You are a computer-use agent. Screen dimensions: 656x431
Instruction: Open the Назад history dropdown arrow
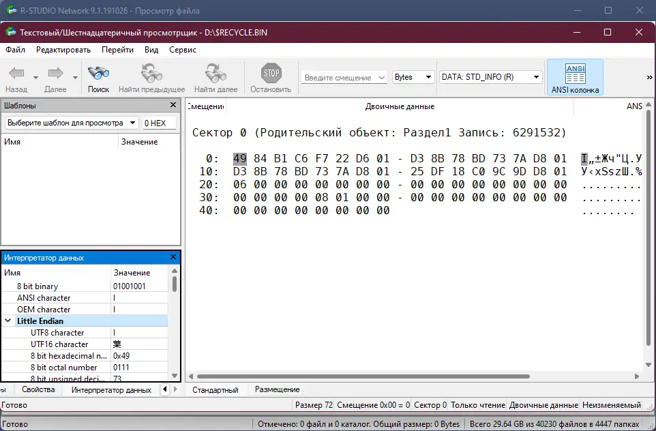tap(35, 78)
